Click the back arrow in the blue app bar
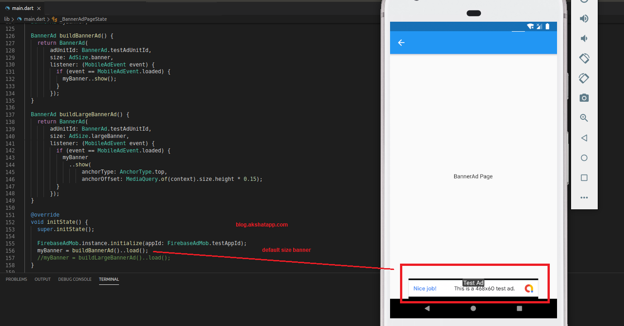The height and width of the screenshot is (326, 624). 401,42
